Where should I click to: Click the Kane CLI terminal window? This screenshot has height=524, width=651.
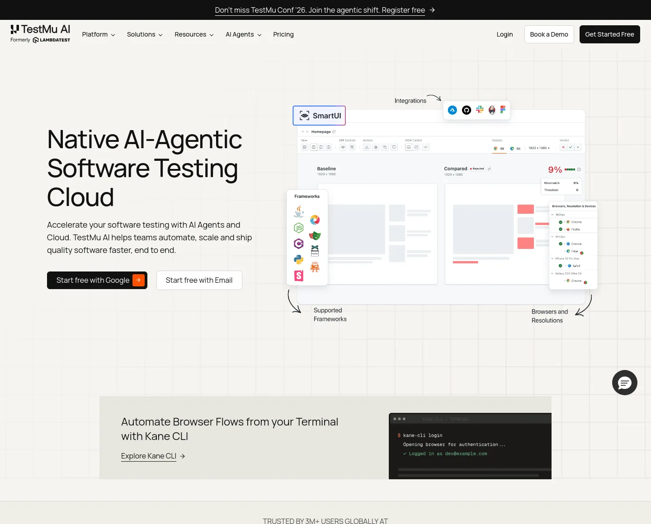tap(470, 446)
